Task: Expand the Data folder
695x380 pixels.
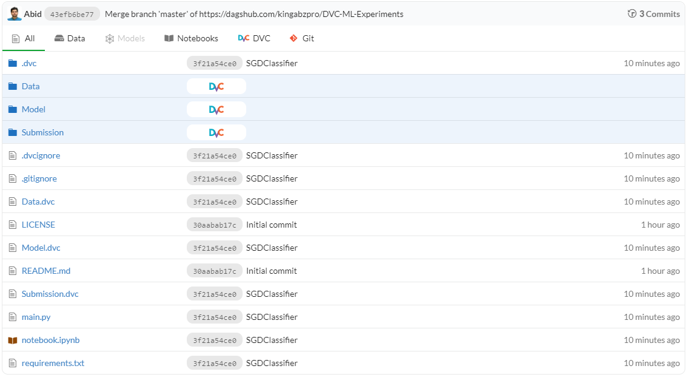Action: (30, 87)
